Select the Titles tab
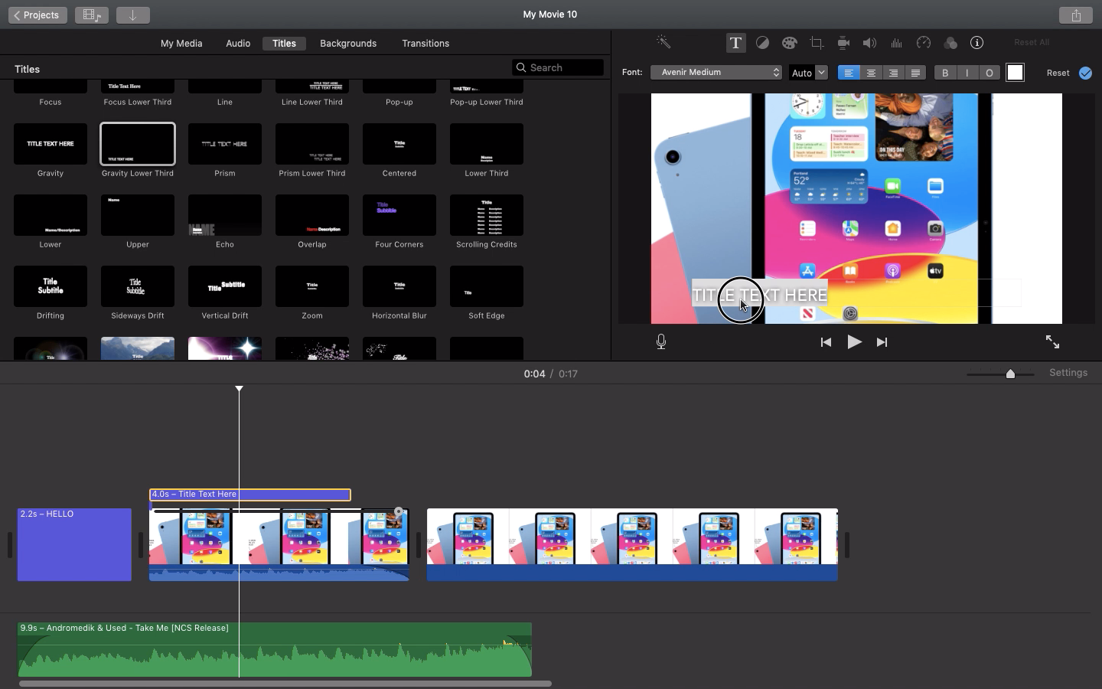The image size is (1102, 689). 284,44
